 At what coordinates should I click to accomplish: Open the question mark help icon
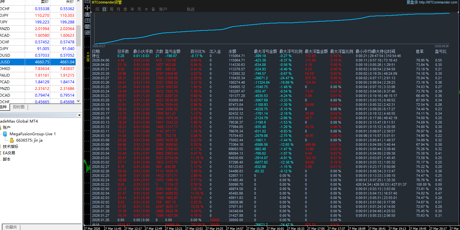[87, 20]
